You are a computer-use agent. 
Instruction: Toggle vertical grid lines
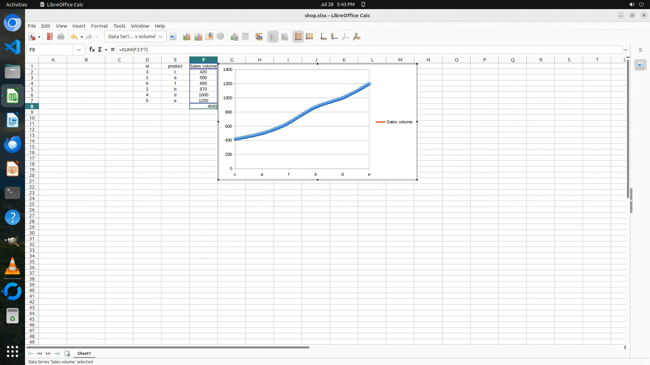tap(309, 37)
